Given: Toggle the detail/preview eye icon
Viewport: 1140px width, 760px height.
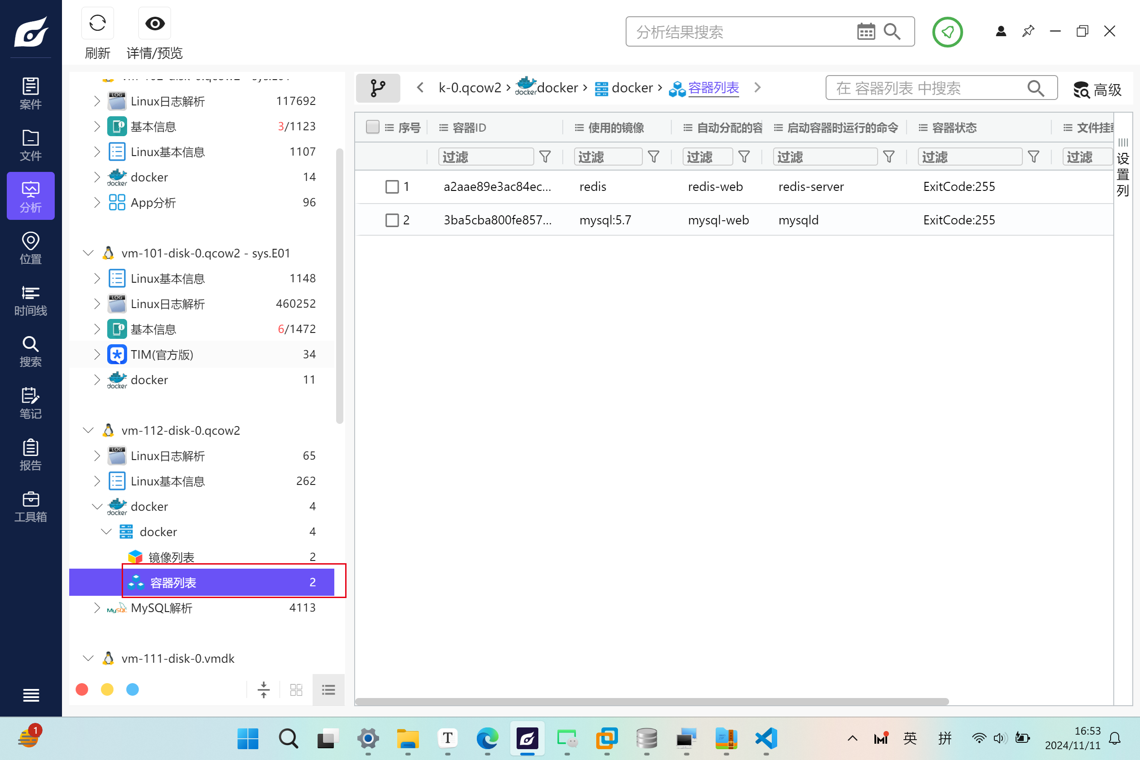Looking at the screenshot, I should click(155, 23).
